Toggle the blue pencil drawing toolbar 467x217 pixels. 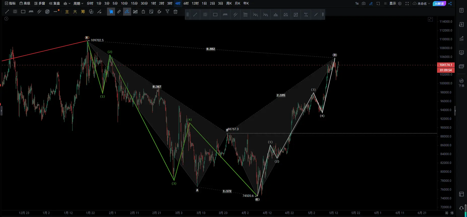[371, 3]
